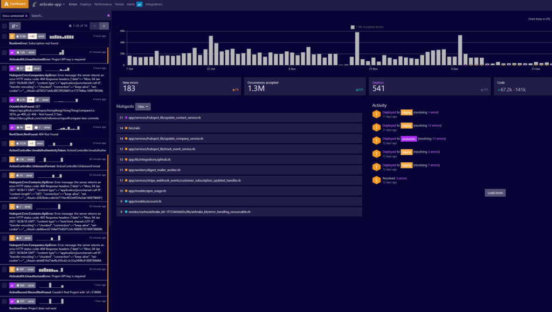Open the Integrations tab
The height and width of the screenshot is (312, 552).
154,4
